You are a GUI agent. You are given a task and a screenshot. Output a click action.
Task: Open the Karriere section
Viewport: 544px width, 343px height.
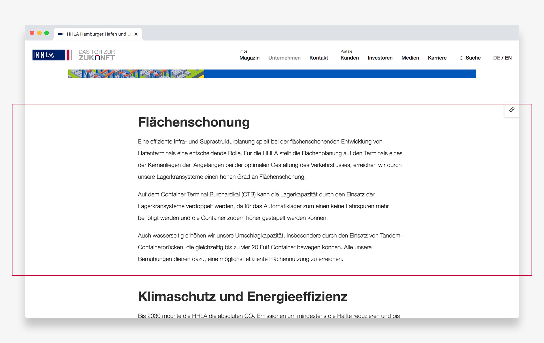click(x=437, y=58)
